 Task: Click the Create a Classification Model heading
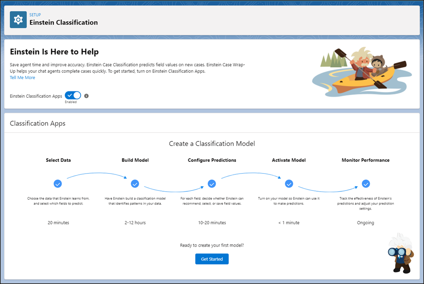[x=212, y=143]
